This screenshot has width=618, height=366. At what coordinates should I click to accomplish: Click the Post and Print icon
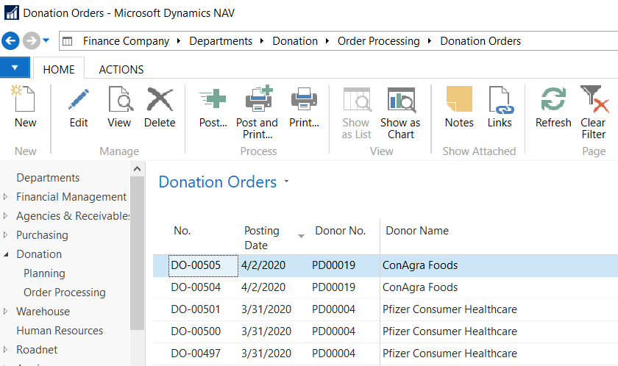pos(258,98)
